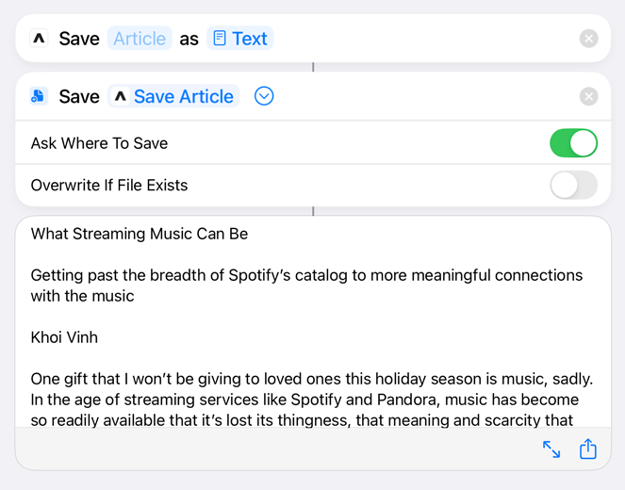625x490 pixels.
Task: Share the article text result
Action: 588,449
